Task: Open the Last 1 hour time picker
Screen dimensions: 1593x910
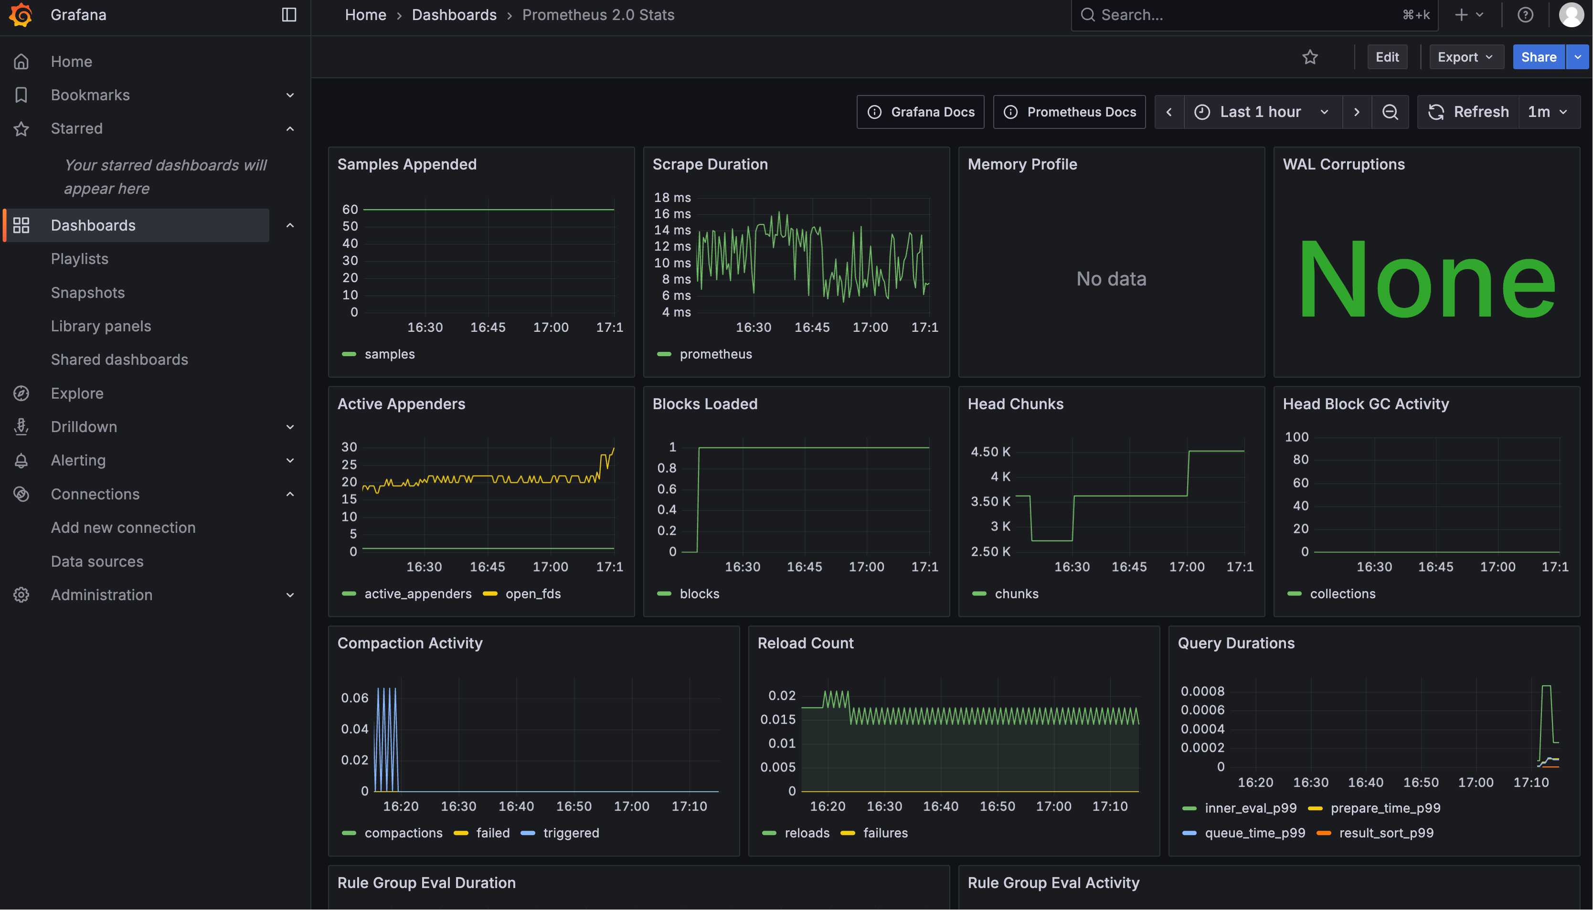Action: pos(1262,112)
